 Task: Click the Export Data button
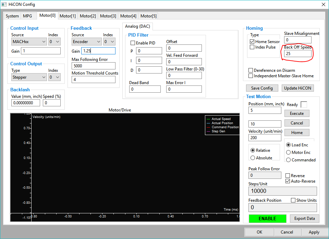coord(305,218)
